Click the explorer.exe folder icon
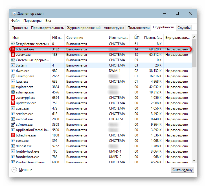Viewport: 206px width, 186px height. (x=13, y=87)
